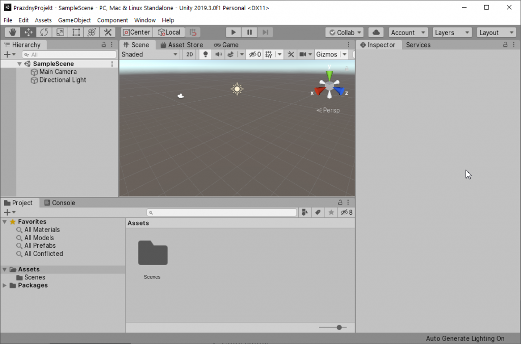
Task: Select the Transform tool
Action: click(92, 32)
